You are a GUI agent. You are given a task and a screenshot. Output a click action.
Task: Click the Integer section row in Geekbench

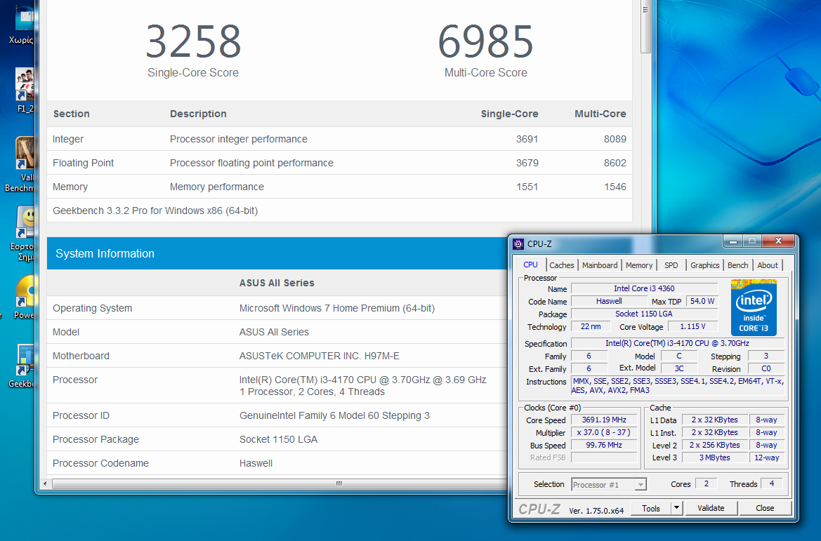coord(339,139)
